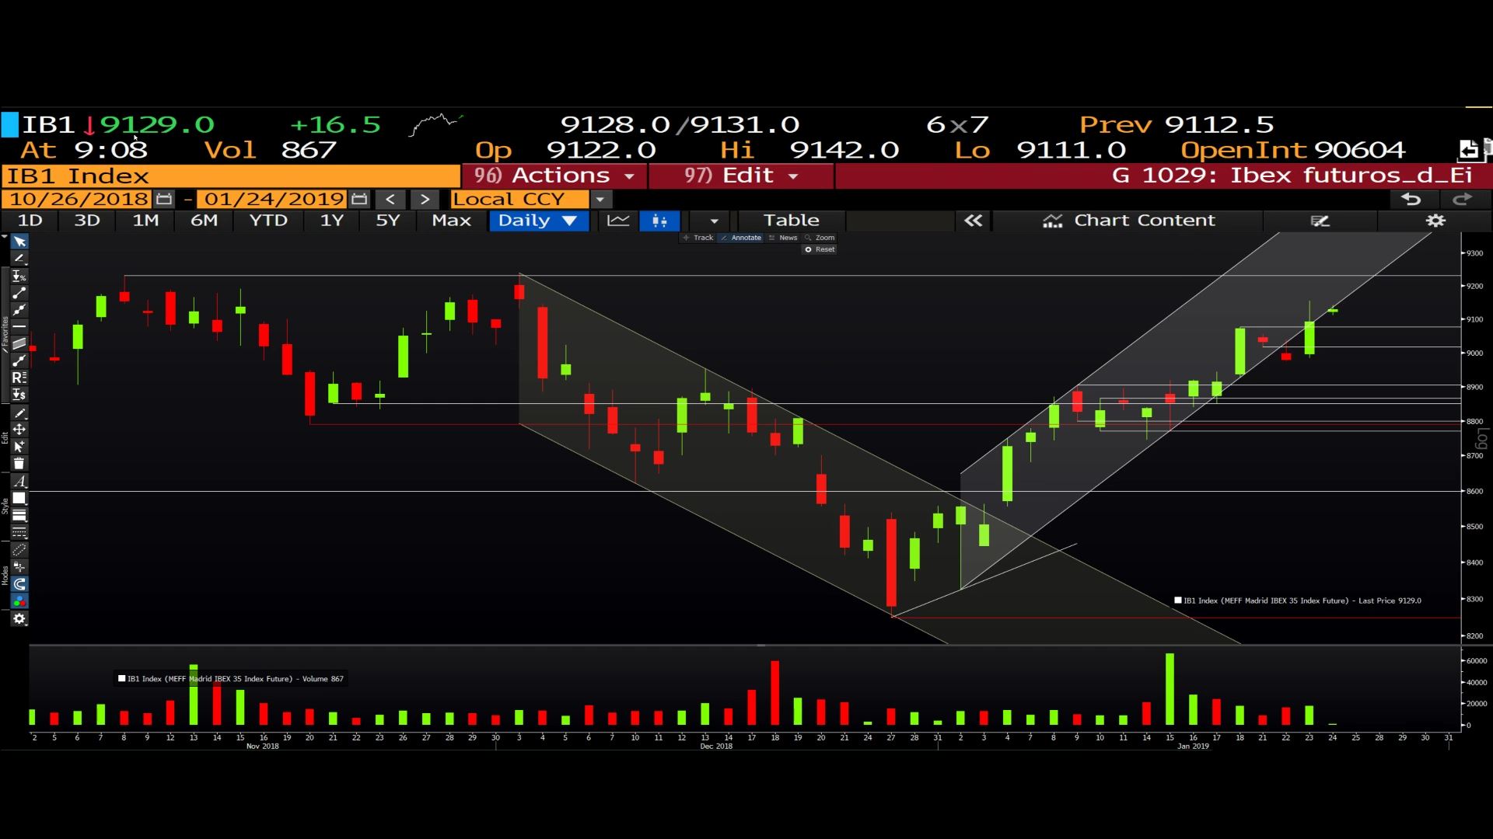
Task: Open the Chart Content panel
Action: (1128, 221)
